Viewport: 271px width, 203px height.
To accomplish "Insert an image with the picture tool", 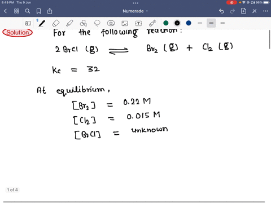I will 125,23.
